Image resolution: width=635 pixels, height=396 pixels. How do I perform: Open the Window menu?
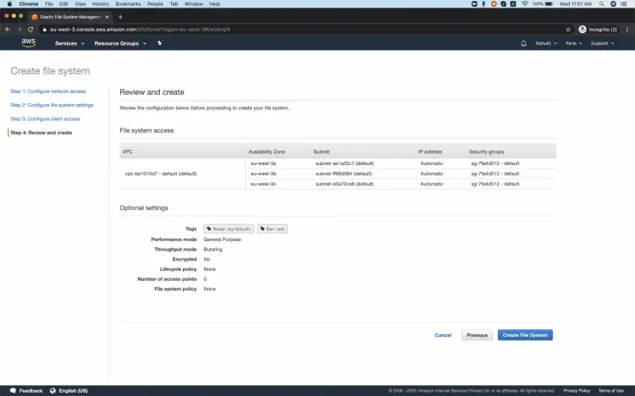[x=194, y=3]
